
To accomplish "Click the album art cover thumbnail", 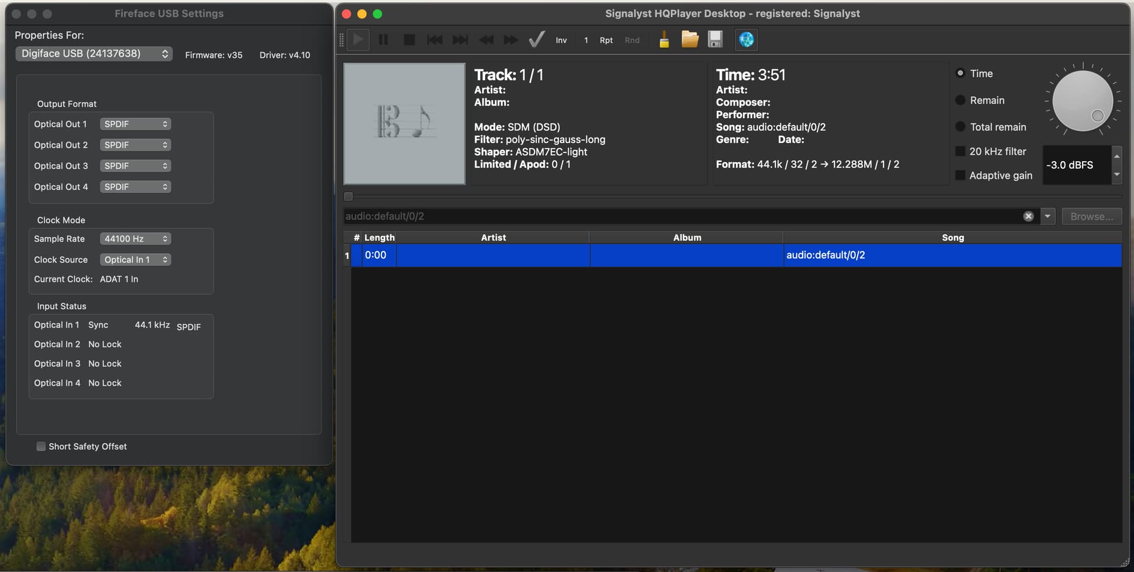I will click(x=405, y=124).
